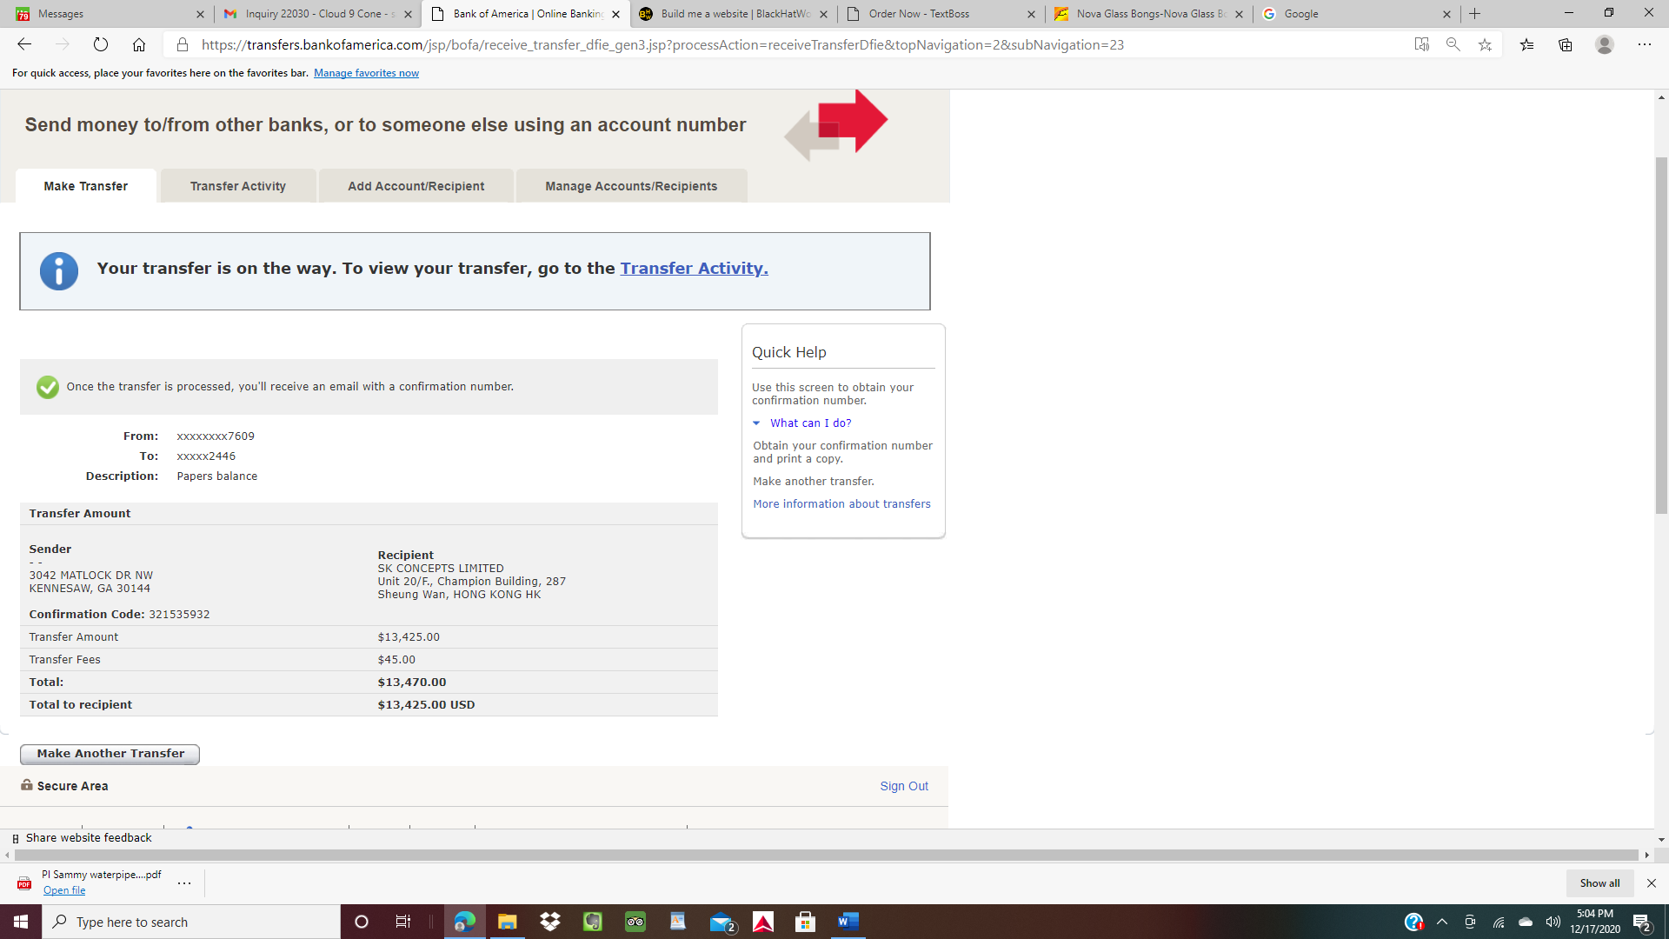The height and width of the screenshot is (939, 1669).
Task: Switch to Word in taskbar
Action: [848, 922]
